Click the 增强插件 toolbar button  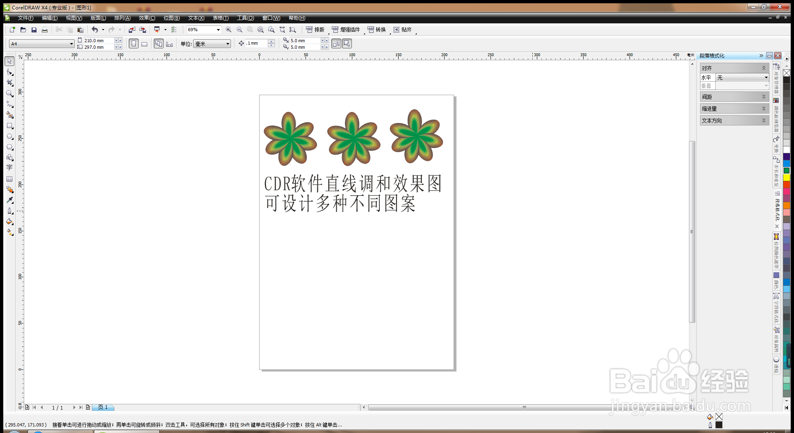tap(346, 30)
